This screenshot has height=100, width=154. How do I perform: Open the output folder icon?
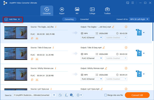(x=60, y=95)
